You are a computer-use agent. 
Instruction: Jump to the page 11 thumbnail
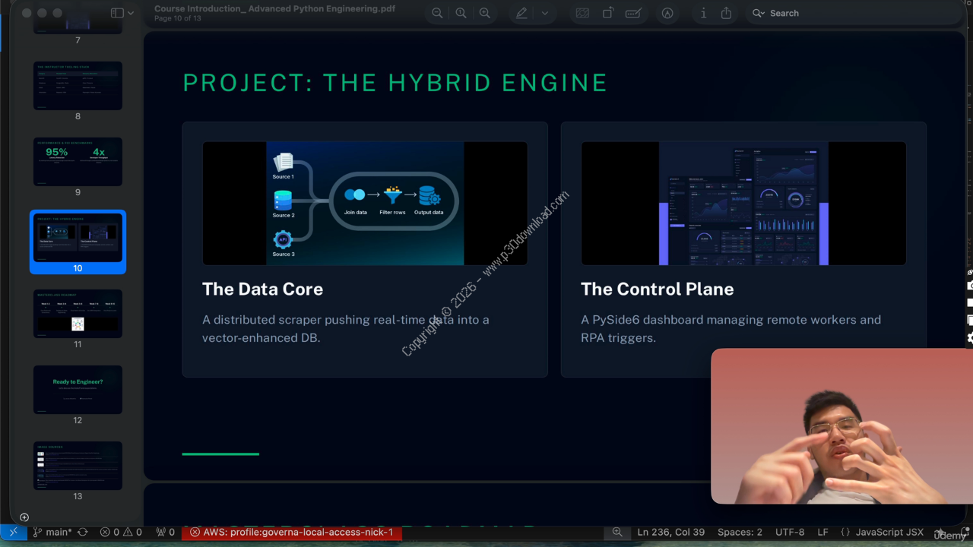[x=78, y=314]
